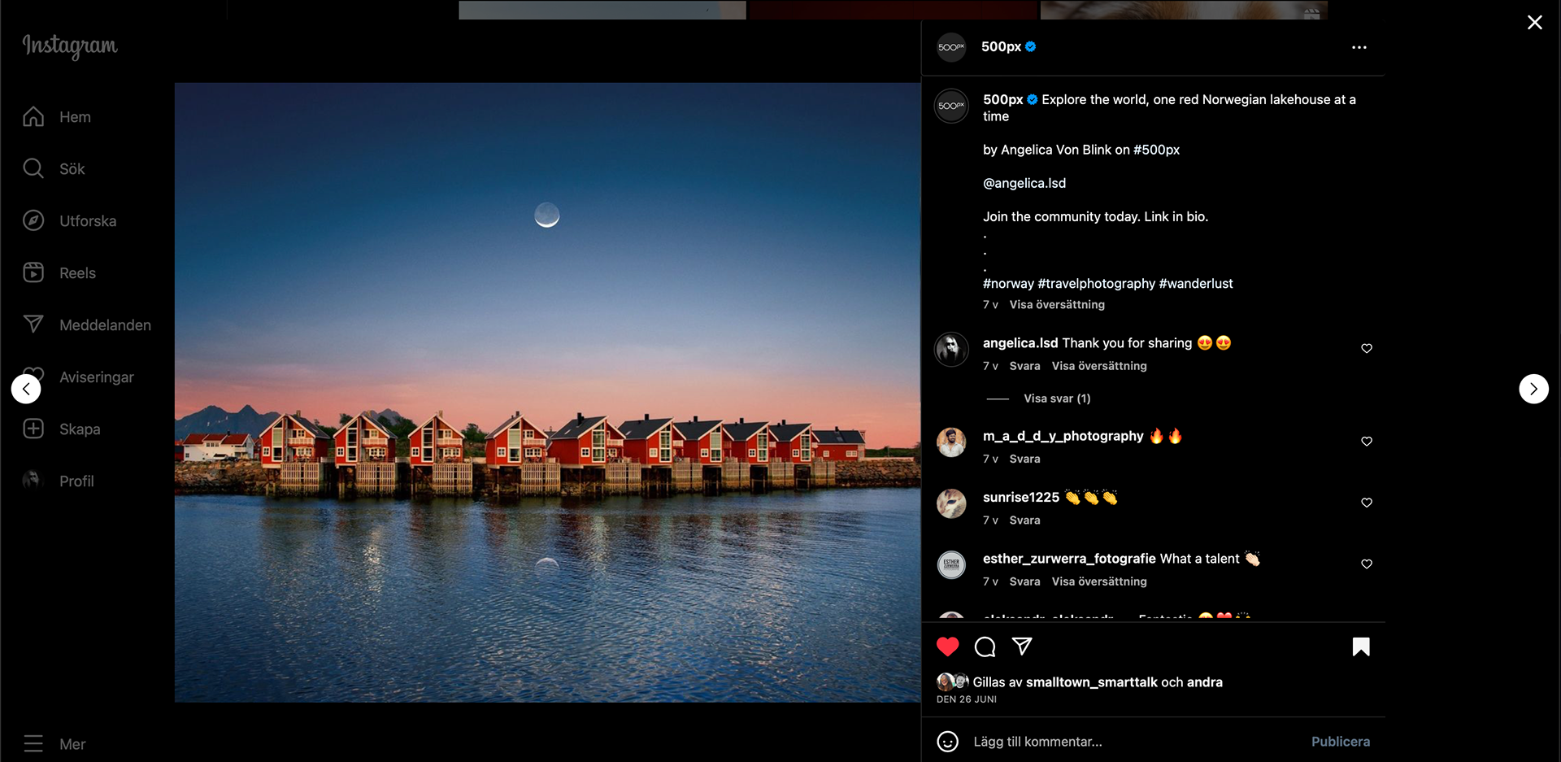Like angelica.lsd's comment
This screenshot has width=1561, height=762.
tap(1367, 348)
